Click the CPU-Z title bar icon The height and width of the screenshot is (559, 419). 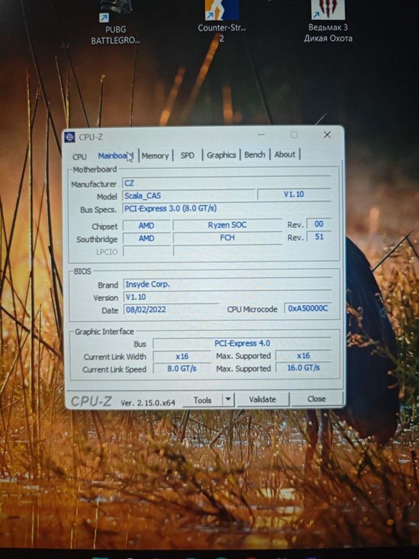point(70,137)
